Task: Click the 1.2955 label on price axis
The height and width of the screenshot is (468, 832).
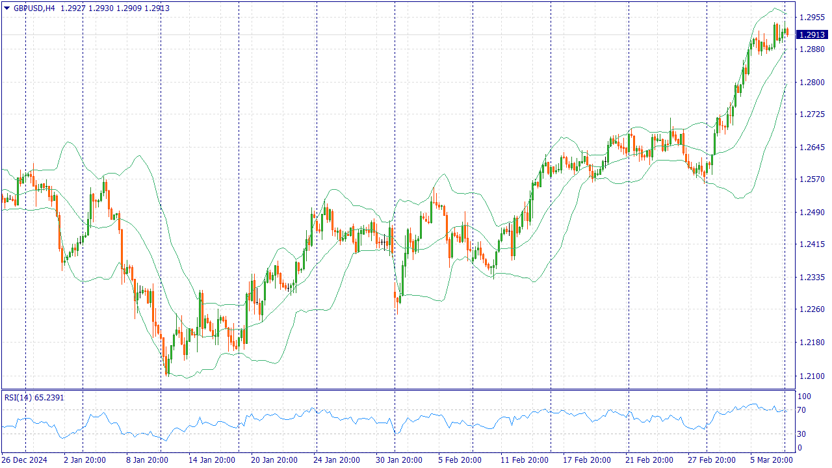Action: click(x=812, y=18)
